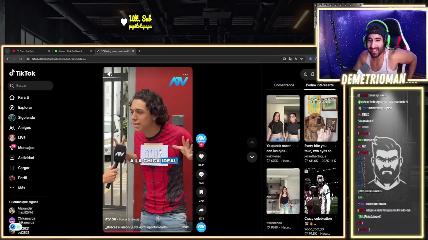The width and height of the screenshot is (428, 240).
Task: Open site information icon in address bar
Action: pos(28,59)
